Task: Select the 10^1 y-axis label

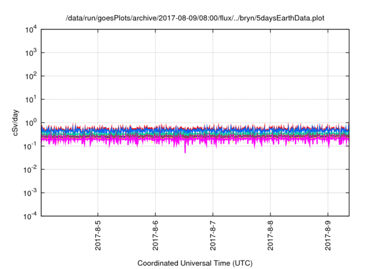Action: point(31,99)
